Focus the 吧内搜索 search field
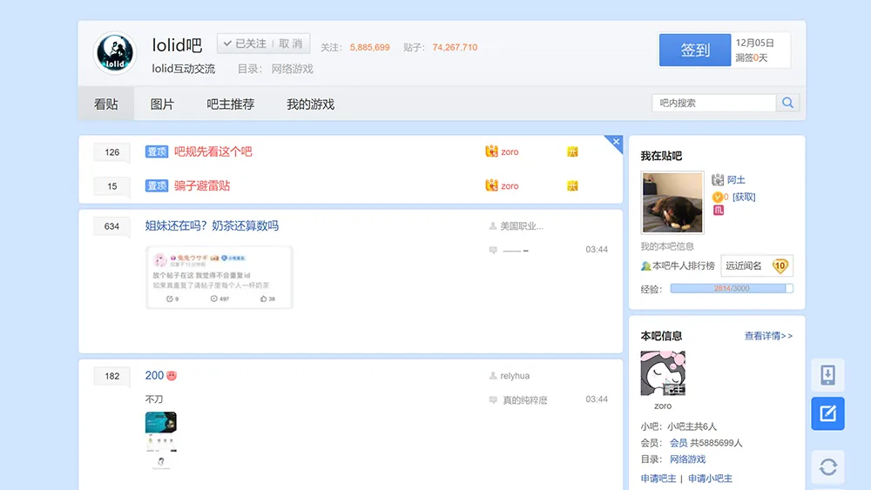Image resolution: width=871 pixels, height=490 pixels. [713, 103]
